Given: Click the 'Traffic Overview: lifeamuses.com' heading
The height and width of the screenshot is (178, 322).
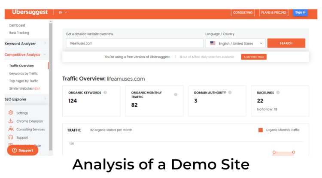Looking at the screenshot, I should pyautogui.click(x=103, y=79).
